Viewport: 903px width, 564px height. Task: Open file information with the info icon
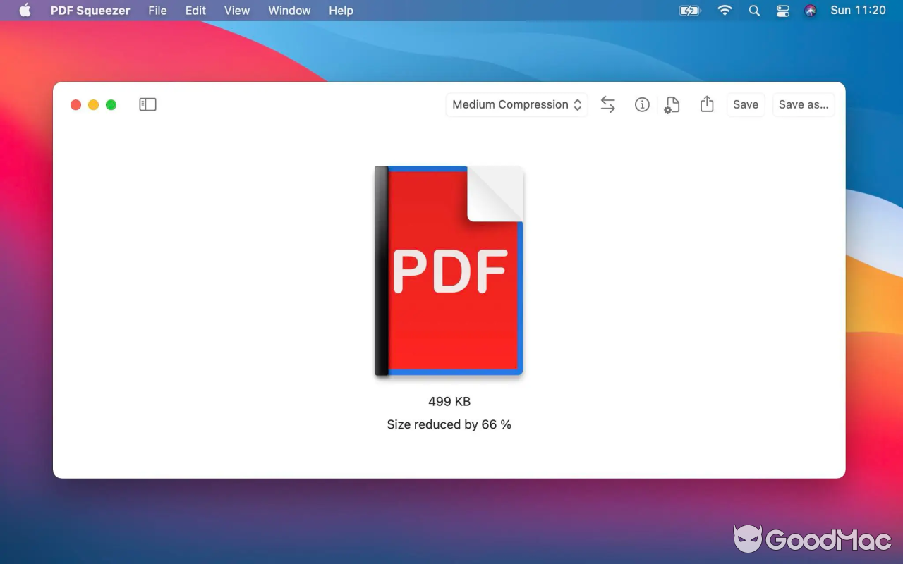pos(642,104)
